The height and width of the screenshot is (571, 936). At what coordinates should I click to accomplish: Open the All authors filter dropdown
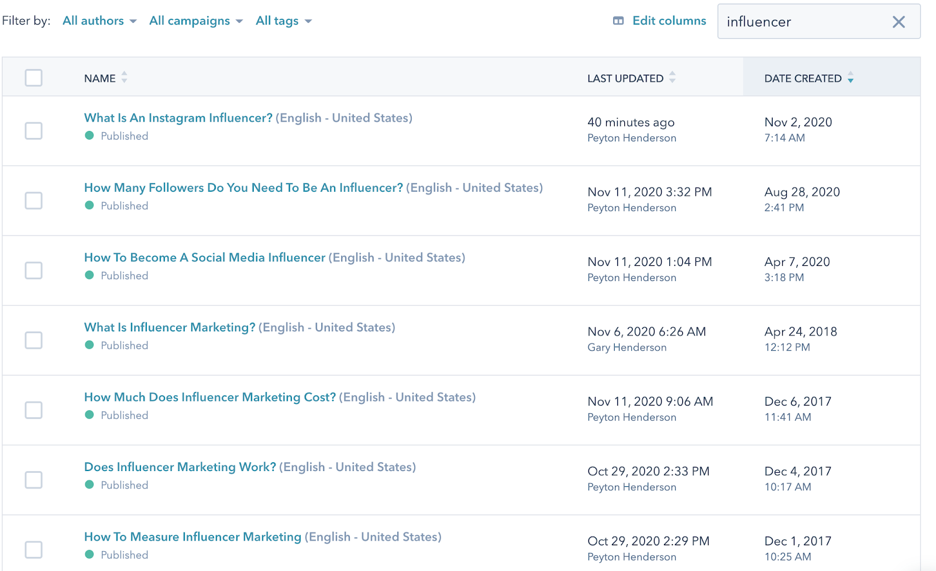(99, 21)
